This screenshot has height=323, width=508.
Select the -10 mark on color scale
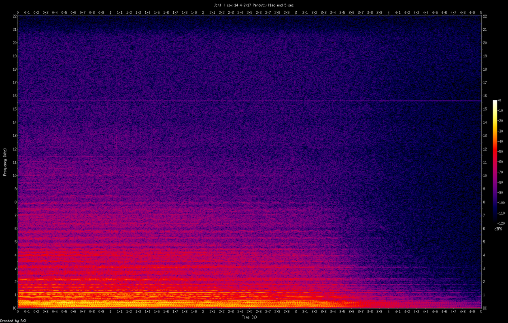click(500, 111)
